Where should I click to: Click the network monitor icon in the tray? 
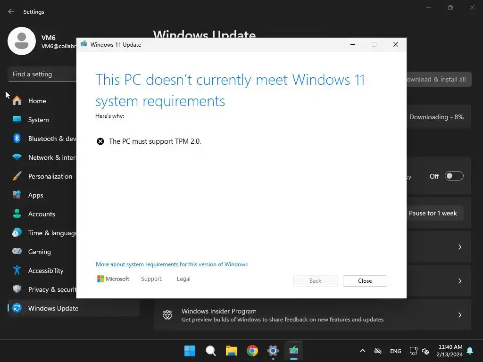(x=413, y=351)
